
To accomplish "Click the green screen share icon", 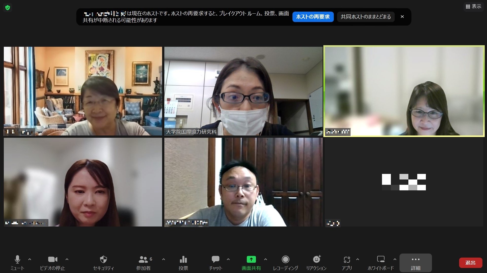I will [x=251, y=260].
